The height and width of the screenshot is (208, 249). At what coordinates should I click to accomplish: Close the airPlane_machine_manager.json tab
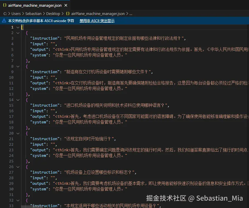point(65,5)
